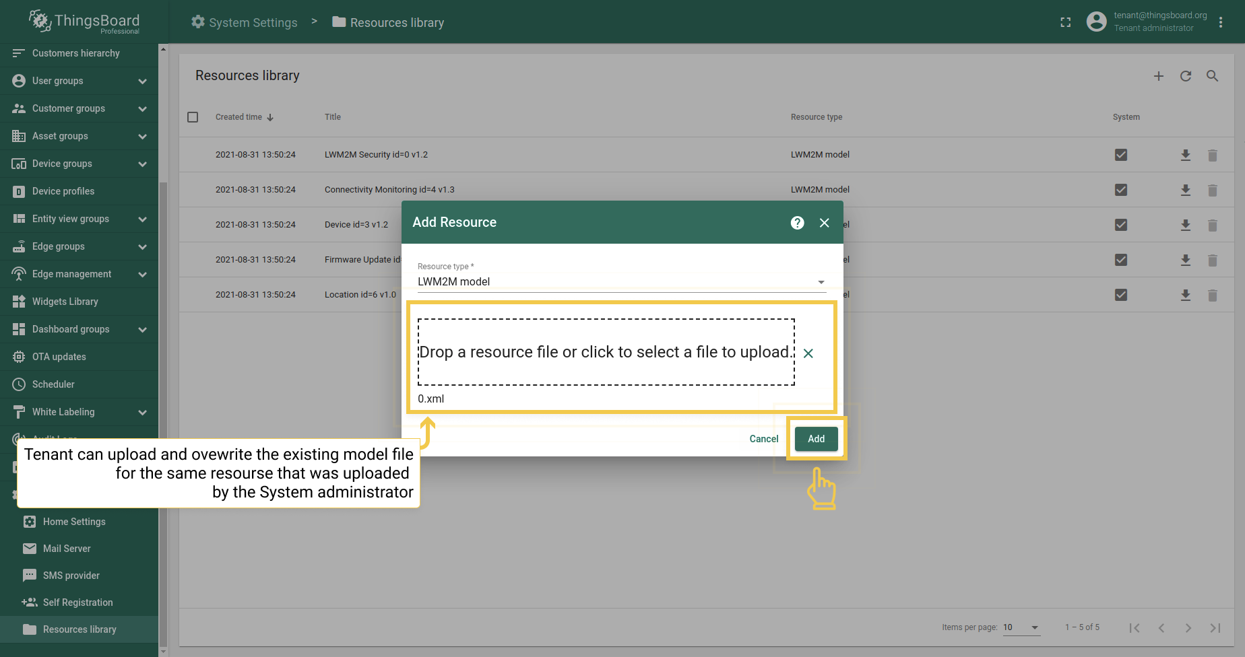
Task: Toggle System checkbox for LWM2M Security row
Action: 1121,155
